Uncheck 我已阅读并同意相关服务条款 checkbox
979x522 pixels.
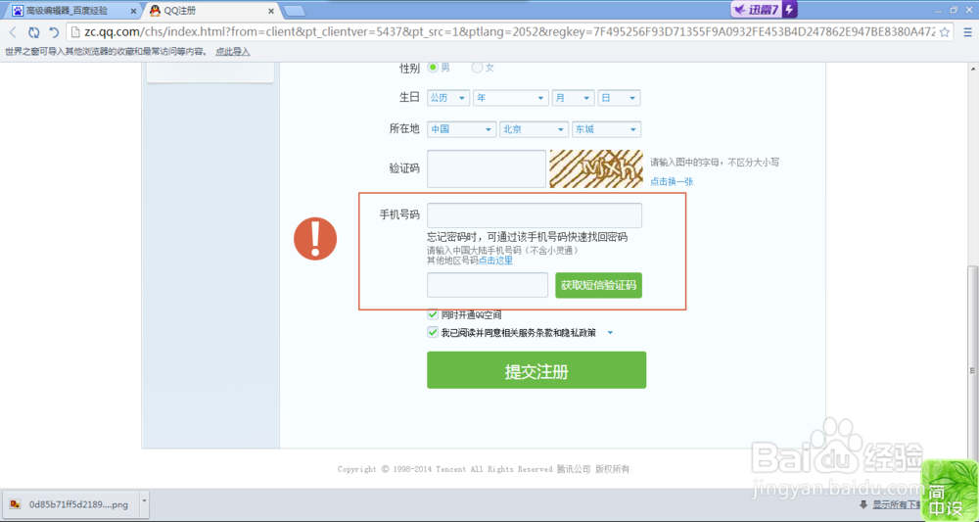[x=433, y=333]
